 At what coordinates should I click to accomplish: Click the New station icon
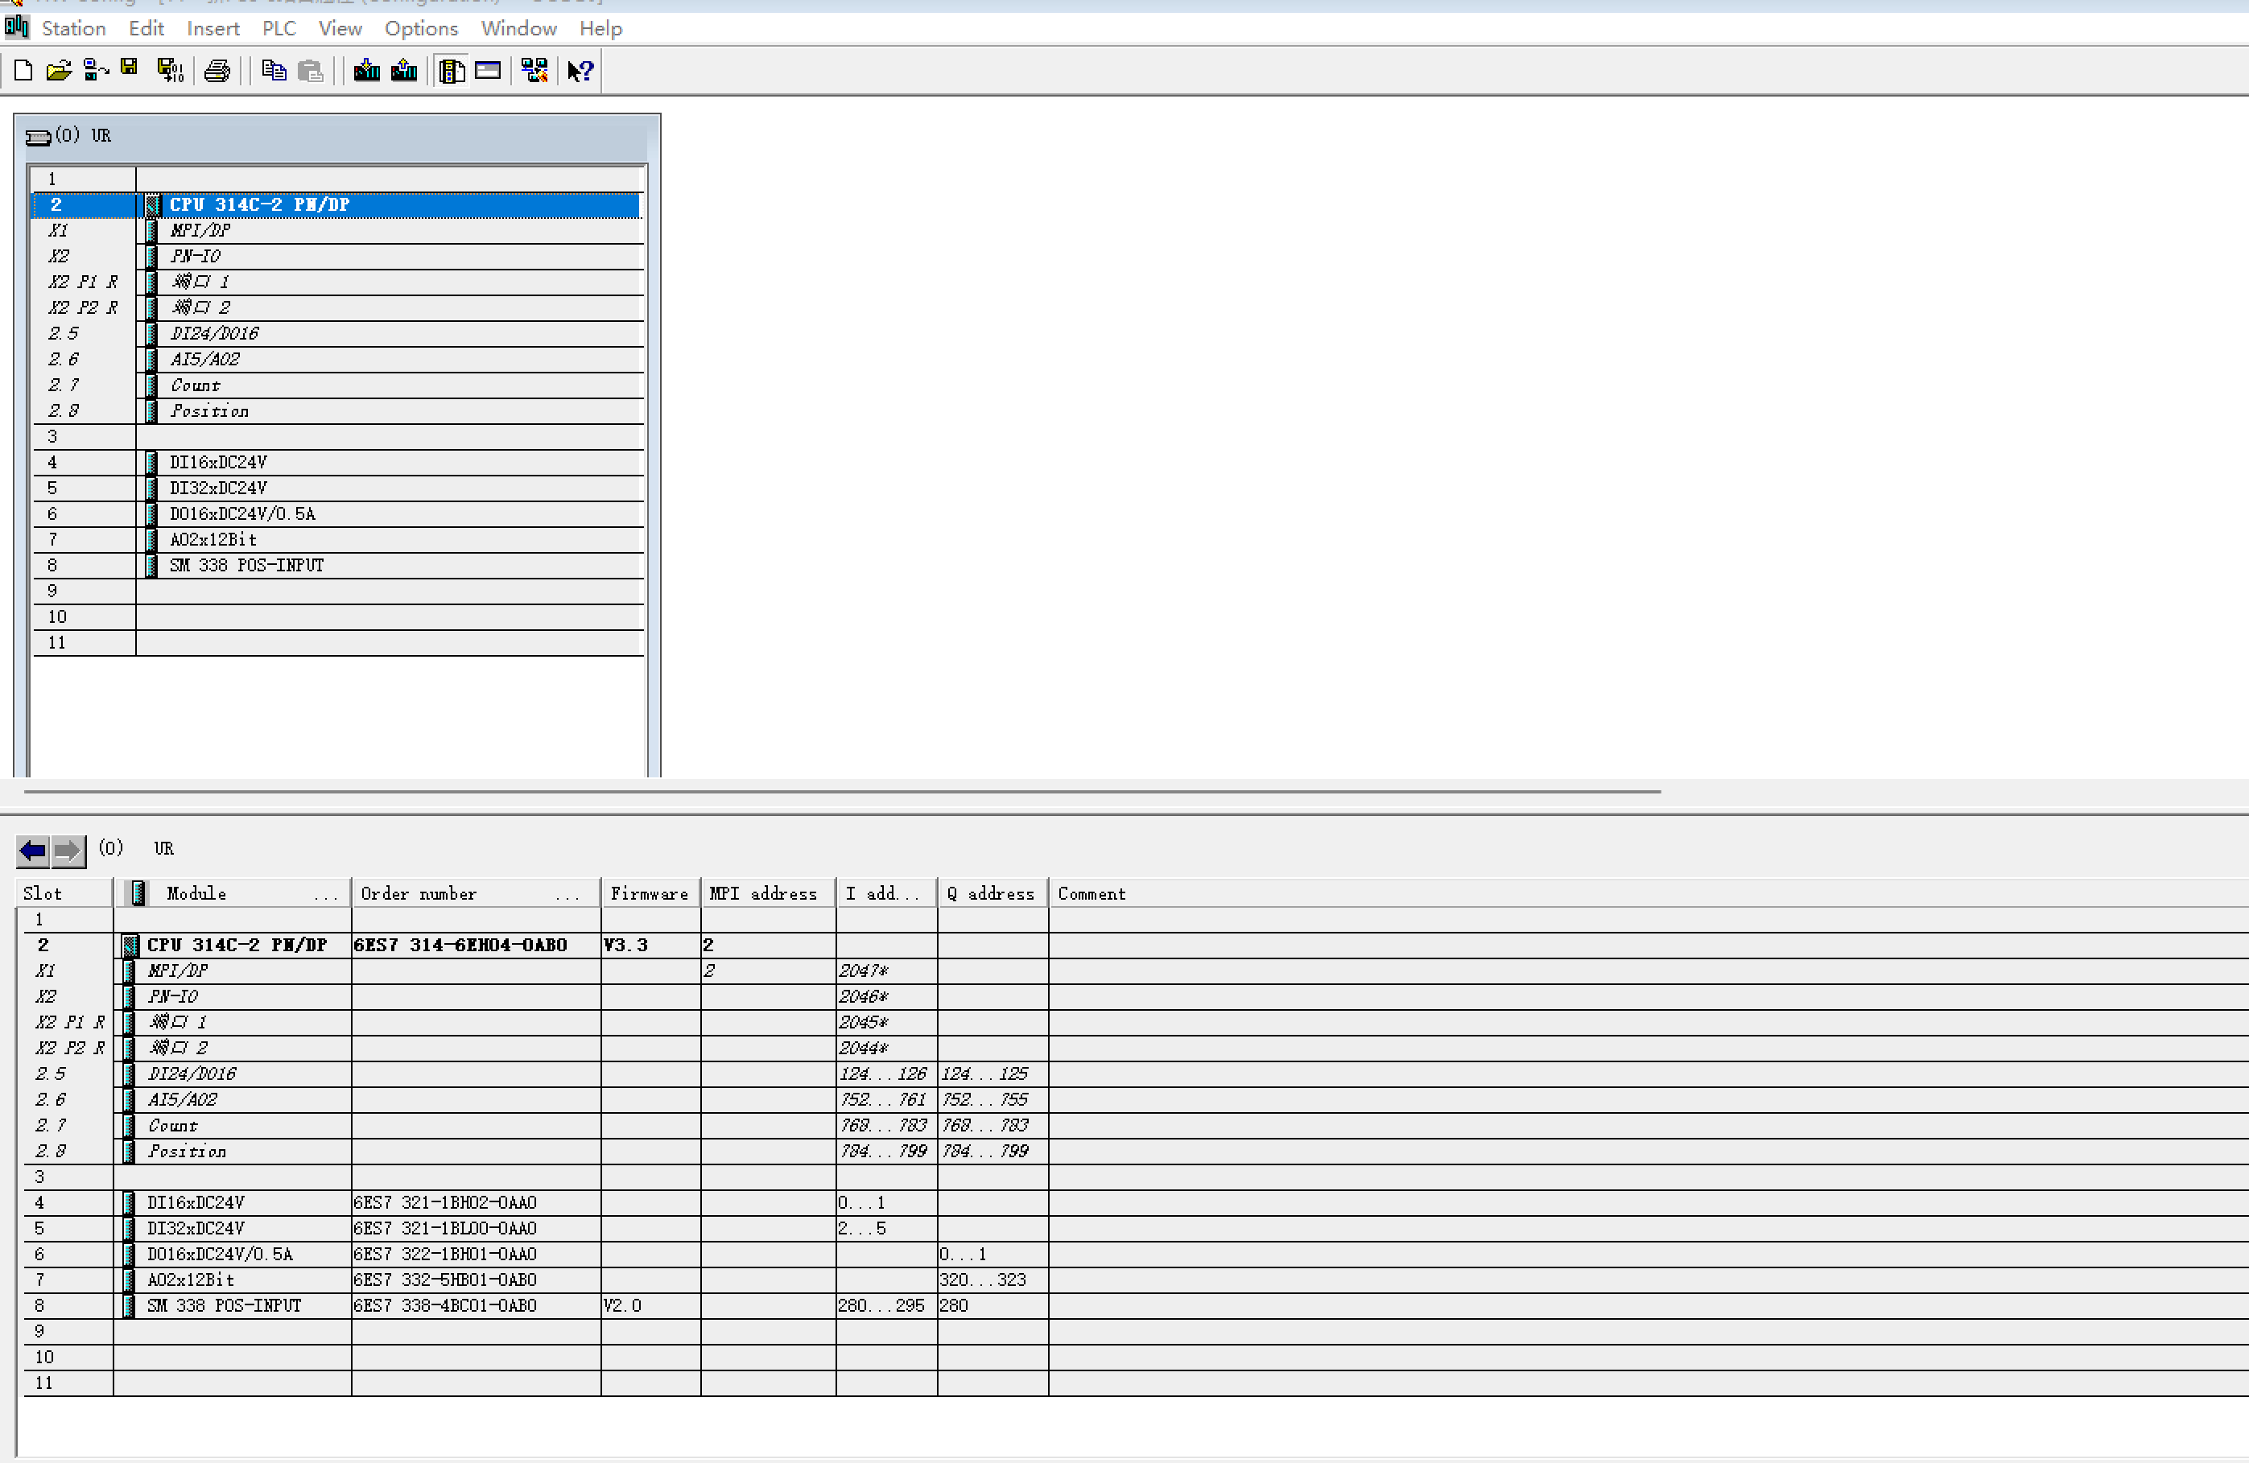23,71
